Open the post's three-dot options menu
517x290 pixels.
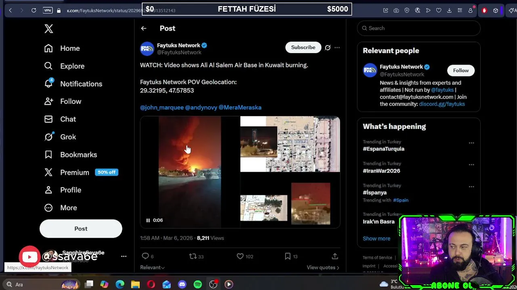tap(337, 48)
